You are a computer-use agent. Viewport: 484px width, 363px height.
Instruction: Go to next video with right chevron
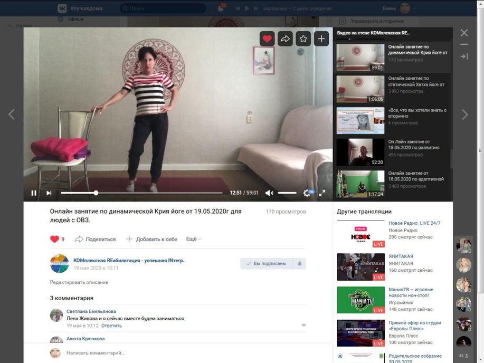pyautogui.click(x=464, y=114)
